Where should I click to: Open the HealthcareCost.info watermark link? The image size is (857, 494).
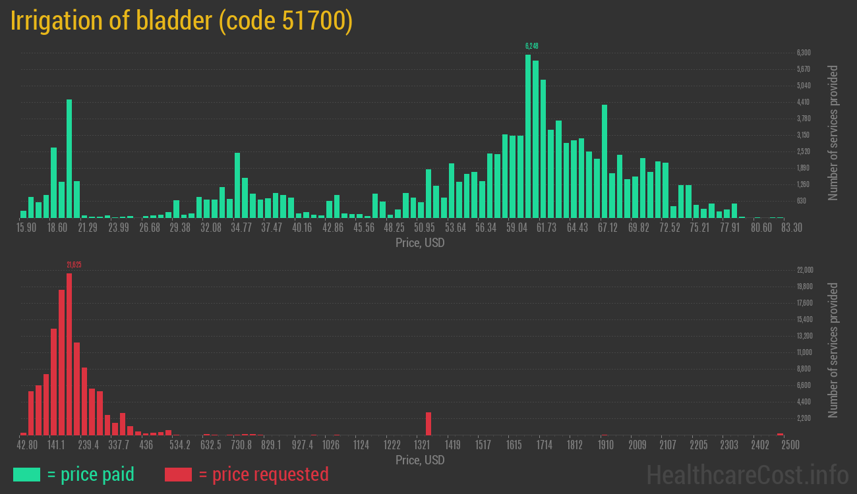coord(747,474)
